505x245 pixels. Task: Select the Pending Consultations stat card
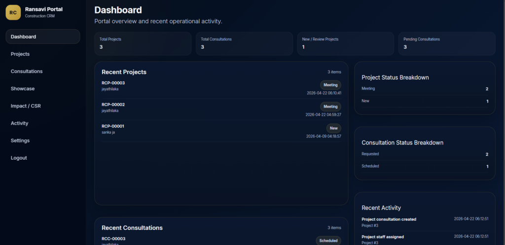click(446, 43)
